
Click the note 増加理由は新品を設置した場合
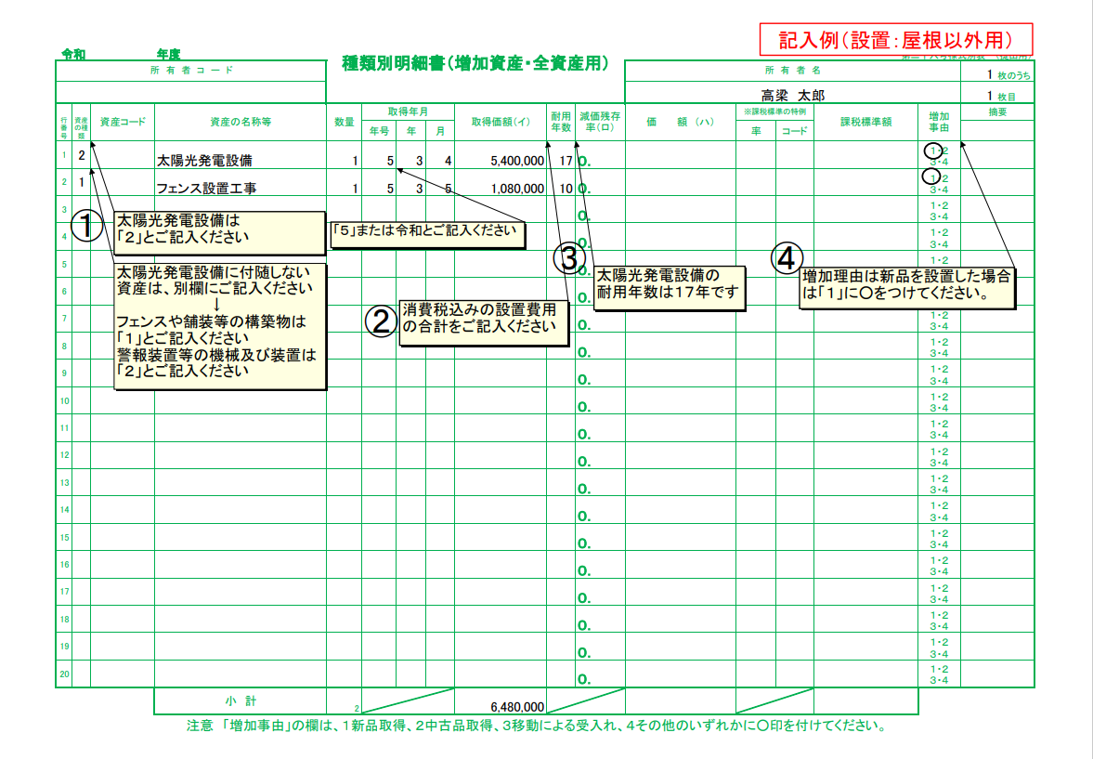coord(907,286)
